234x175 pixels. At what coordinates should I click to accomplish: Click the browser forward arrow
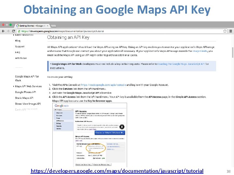click(8, 31)
